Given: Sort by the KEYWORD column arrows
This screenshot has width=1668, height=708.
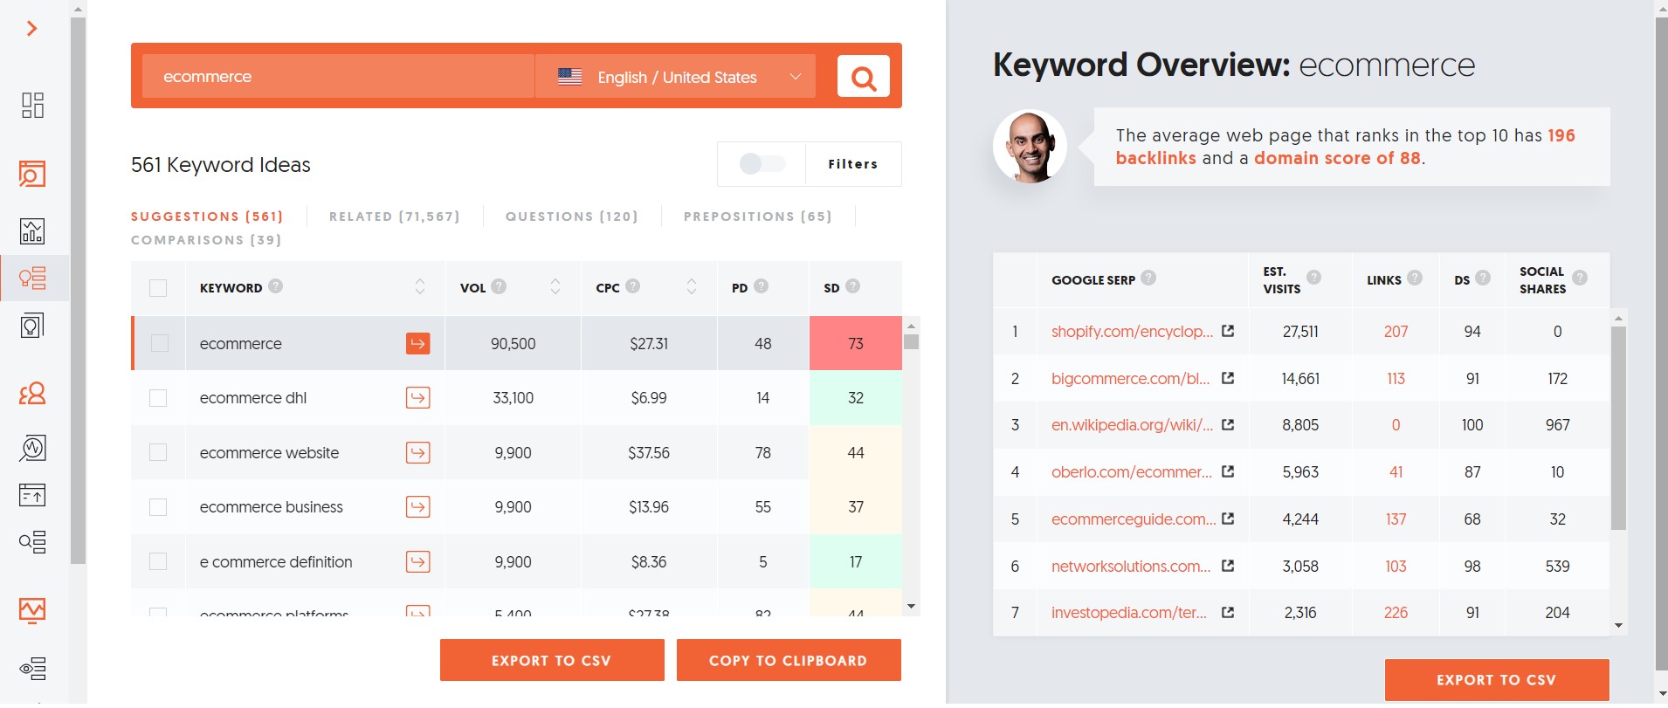Looking at the screenshot, I should (420, 286).
